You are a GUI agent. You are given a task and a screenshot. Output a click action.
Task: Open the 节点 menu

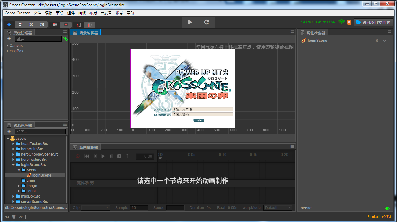click(60, 13)
